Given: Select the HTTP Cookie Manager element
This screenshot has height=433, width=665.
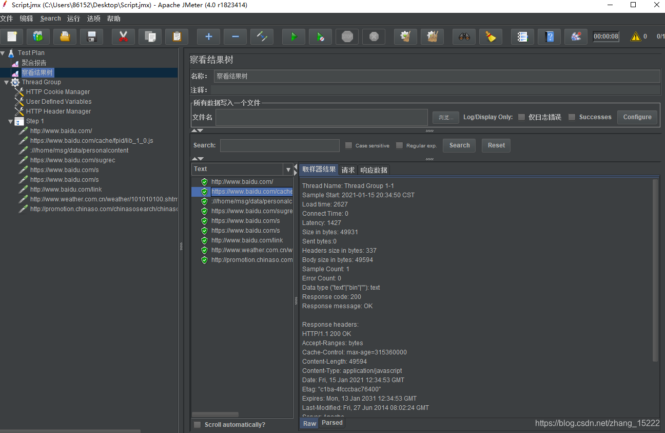Looking at the screenshot, I should click(x=58, y=92).
